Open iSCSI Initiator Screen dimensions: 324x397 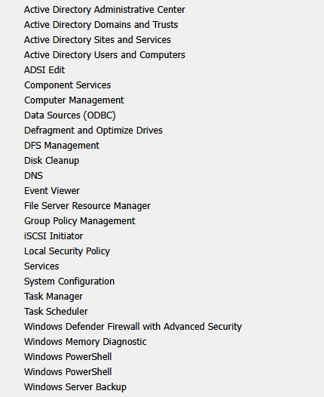point(53,236)
